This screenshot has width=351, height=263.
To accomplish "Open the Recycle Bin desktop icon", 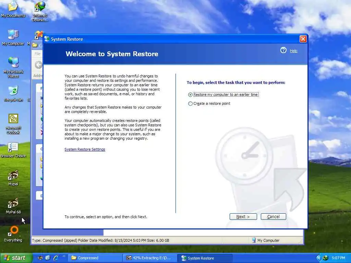I will pyautogui.click(x=13, y=93).
